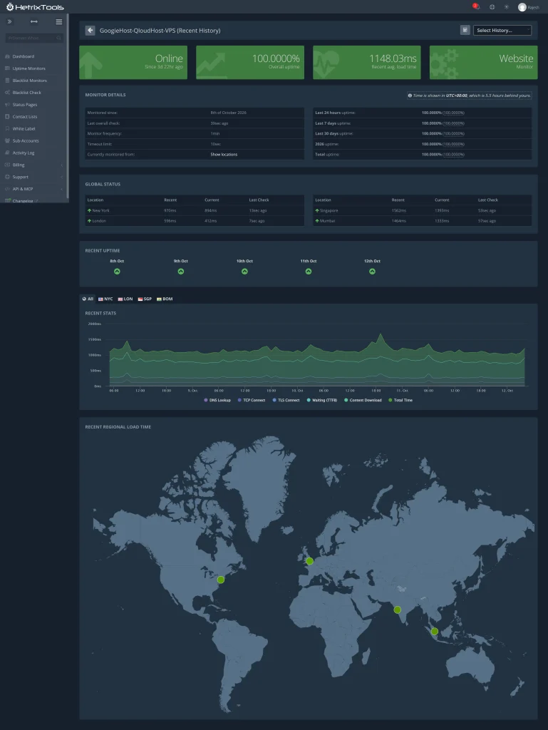Click the London up arrow icon
Screen dimensions: 548x730
point(89,221)
